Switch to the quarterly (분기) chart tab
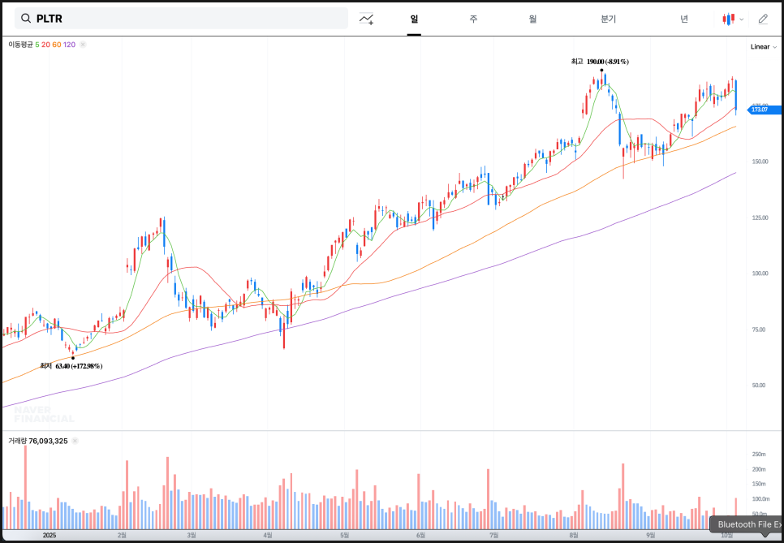The width and height of the screenshot is (784, 543). click(x=608, y=19)
